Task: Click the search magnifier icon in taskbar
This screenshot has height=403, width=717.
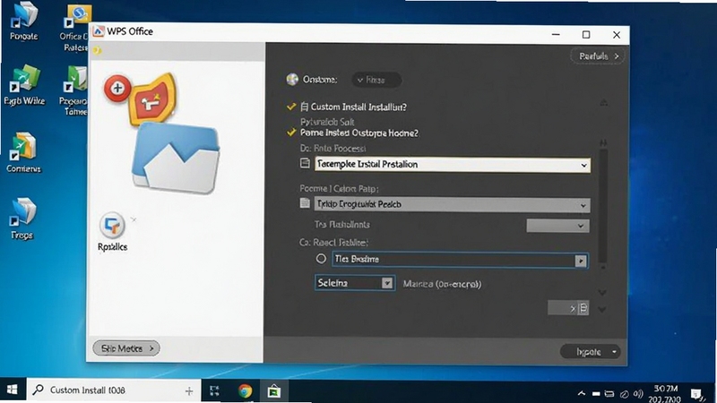Action: (x=39, y=390)
